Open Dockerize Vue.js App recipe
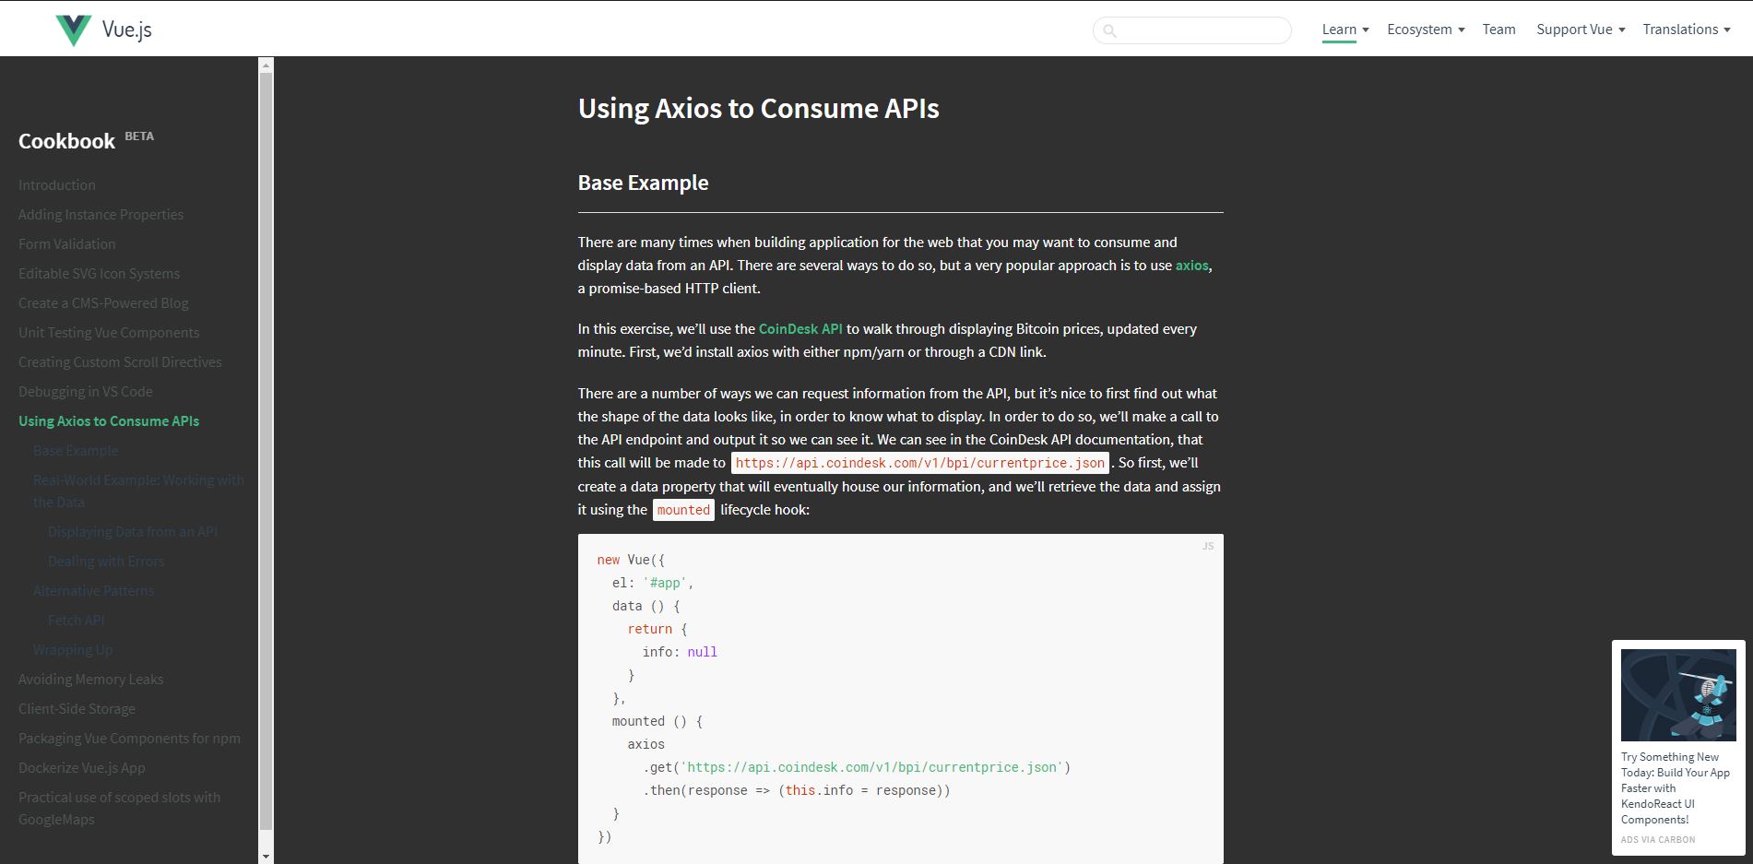 [82, 768]
